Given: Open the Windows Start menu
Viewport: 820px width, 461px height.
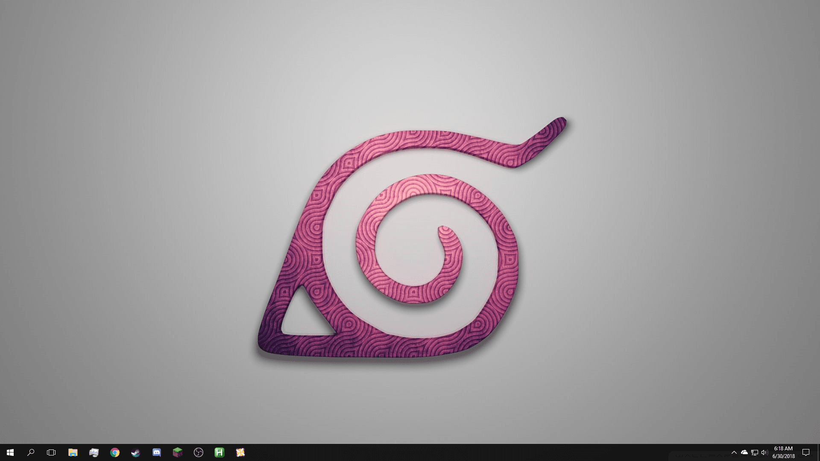Looking at the screenshot, I should point(10,452).
